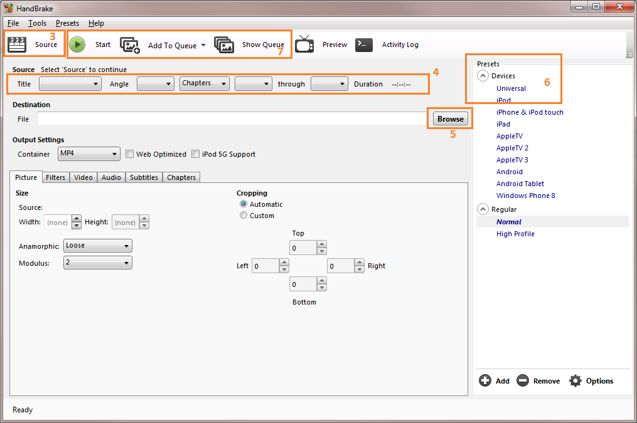
Task: Open the end chapter dropdown after 'through'
Action: coord(329,84)
